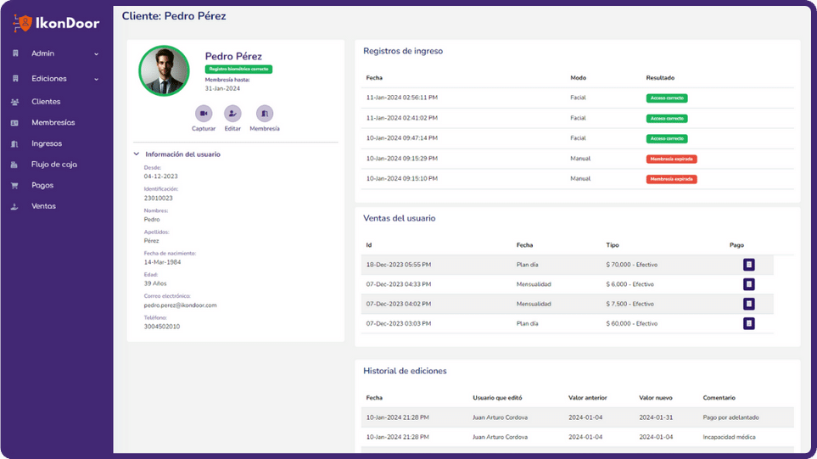Click Usuario que editó column header

click(497, 398)
